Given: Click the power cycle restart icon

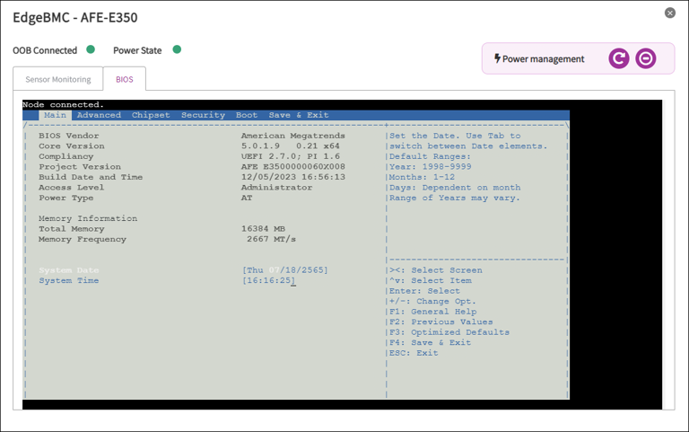Looking at the screenshot, I should [x=618, y=58].
